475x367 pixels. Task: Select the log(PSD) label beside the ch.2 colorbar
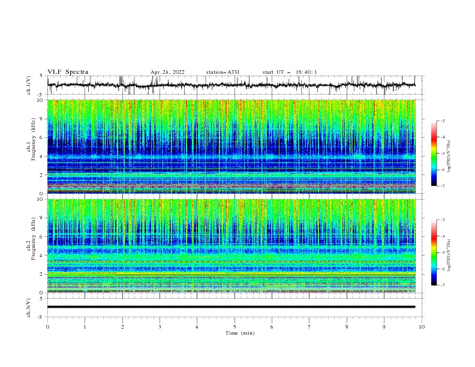[x=449, y=255]
